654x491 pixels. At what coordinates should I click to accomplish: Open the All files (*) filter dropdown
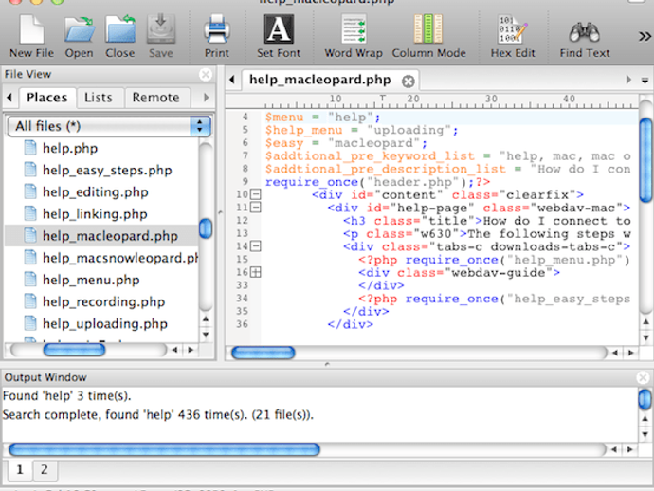109,126
